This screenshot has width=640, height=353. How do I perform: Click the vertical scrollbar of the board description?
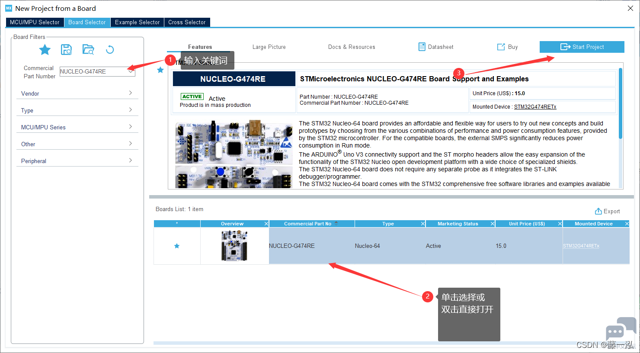point(621,104)
